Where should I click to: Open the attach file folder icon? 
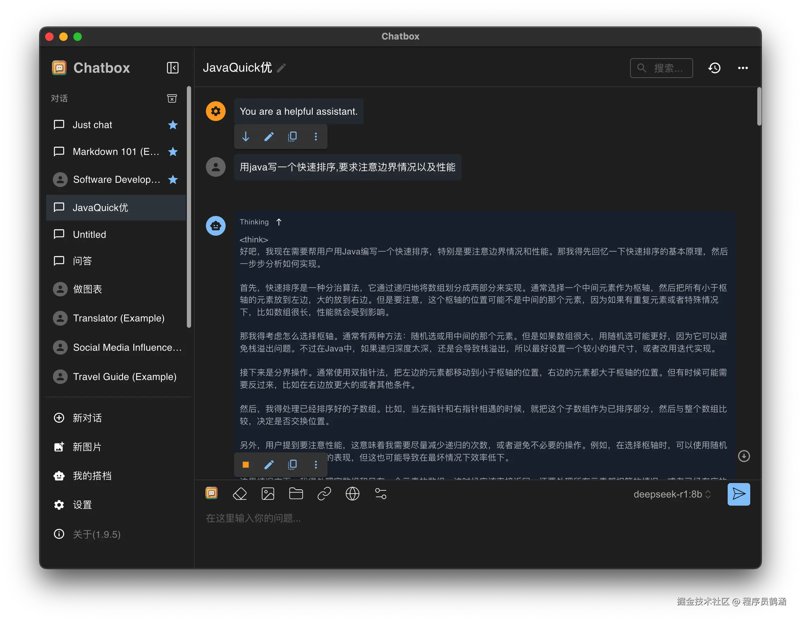(296, 494)
